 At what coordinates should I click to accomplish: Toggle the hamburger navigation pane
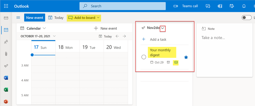pos(18,17)
